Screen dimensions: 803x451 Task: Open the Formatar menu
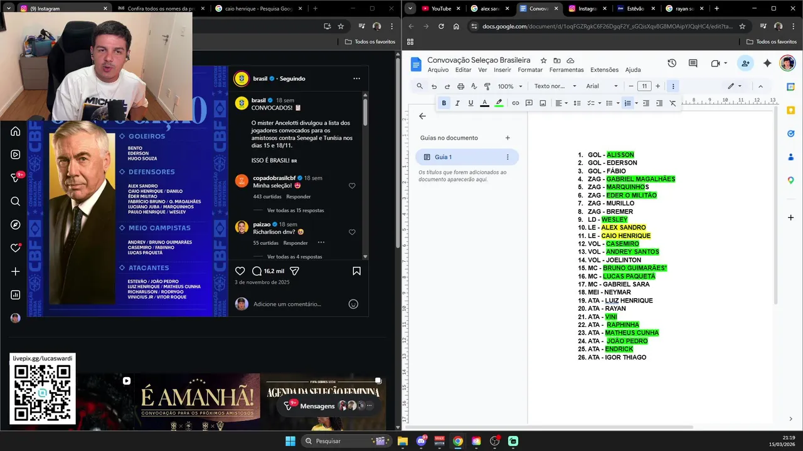[x=530, y=70]
